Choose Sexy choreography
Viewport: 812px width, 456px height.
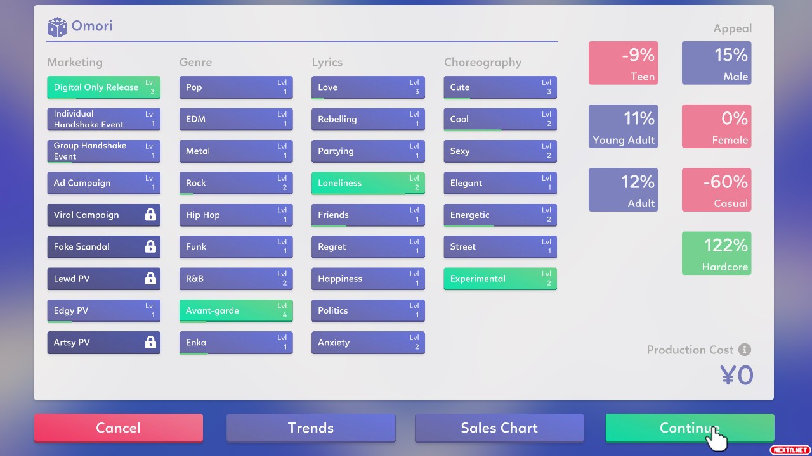[501, 151]
